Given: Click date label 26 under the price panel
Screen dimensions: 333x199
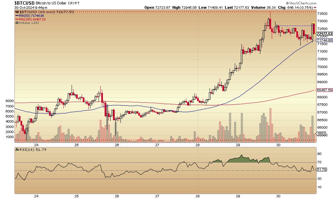Looking at the screenshot, I should click(117, 145).
